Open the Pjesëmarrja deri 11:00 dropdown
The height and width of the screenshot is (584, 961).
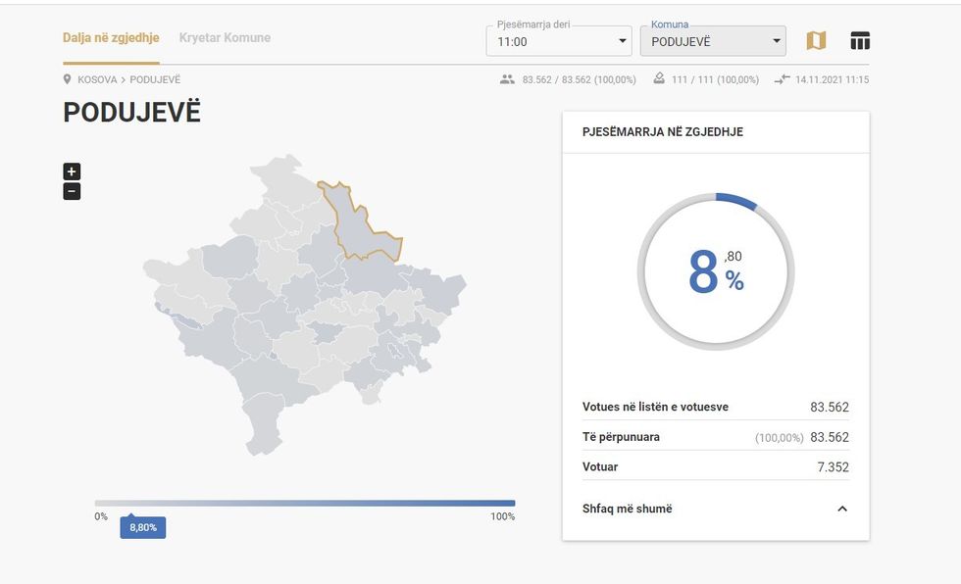559,41
